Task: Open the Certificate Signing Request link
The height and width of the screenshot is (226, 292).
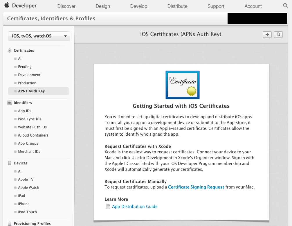Action: tap(196, 187)
